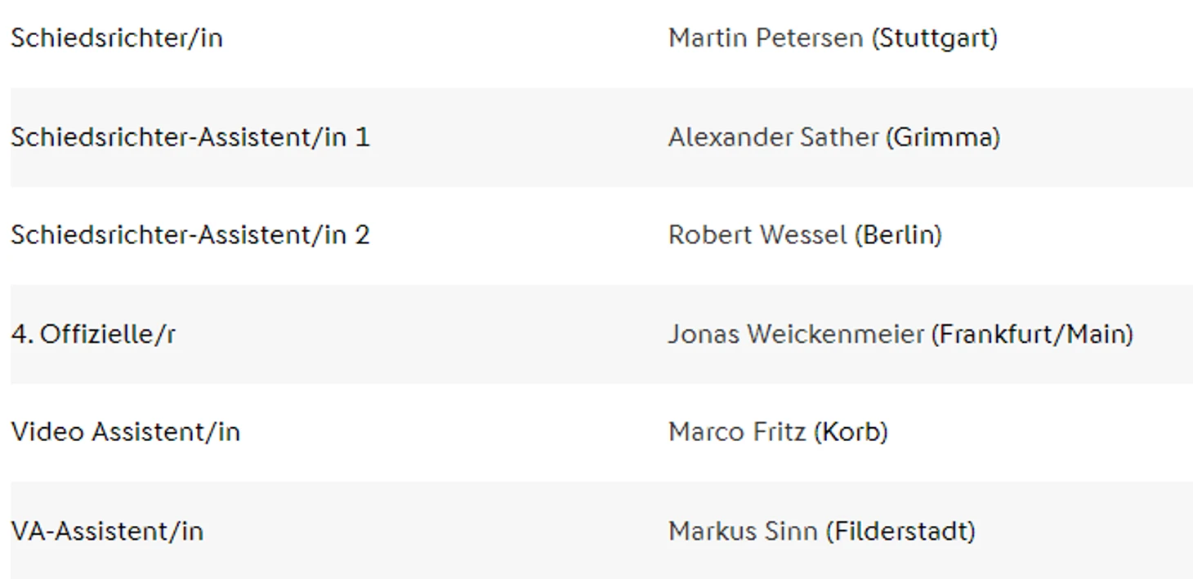The height and width of the screenshot is (579, 1193).
Task: Click the city text (Frankfurt/Main)
Action: click(1032, 334)
